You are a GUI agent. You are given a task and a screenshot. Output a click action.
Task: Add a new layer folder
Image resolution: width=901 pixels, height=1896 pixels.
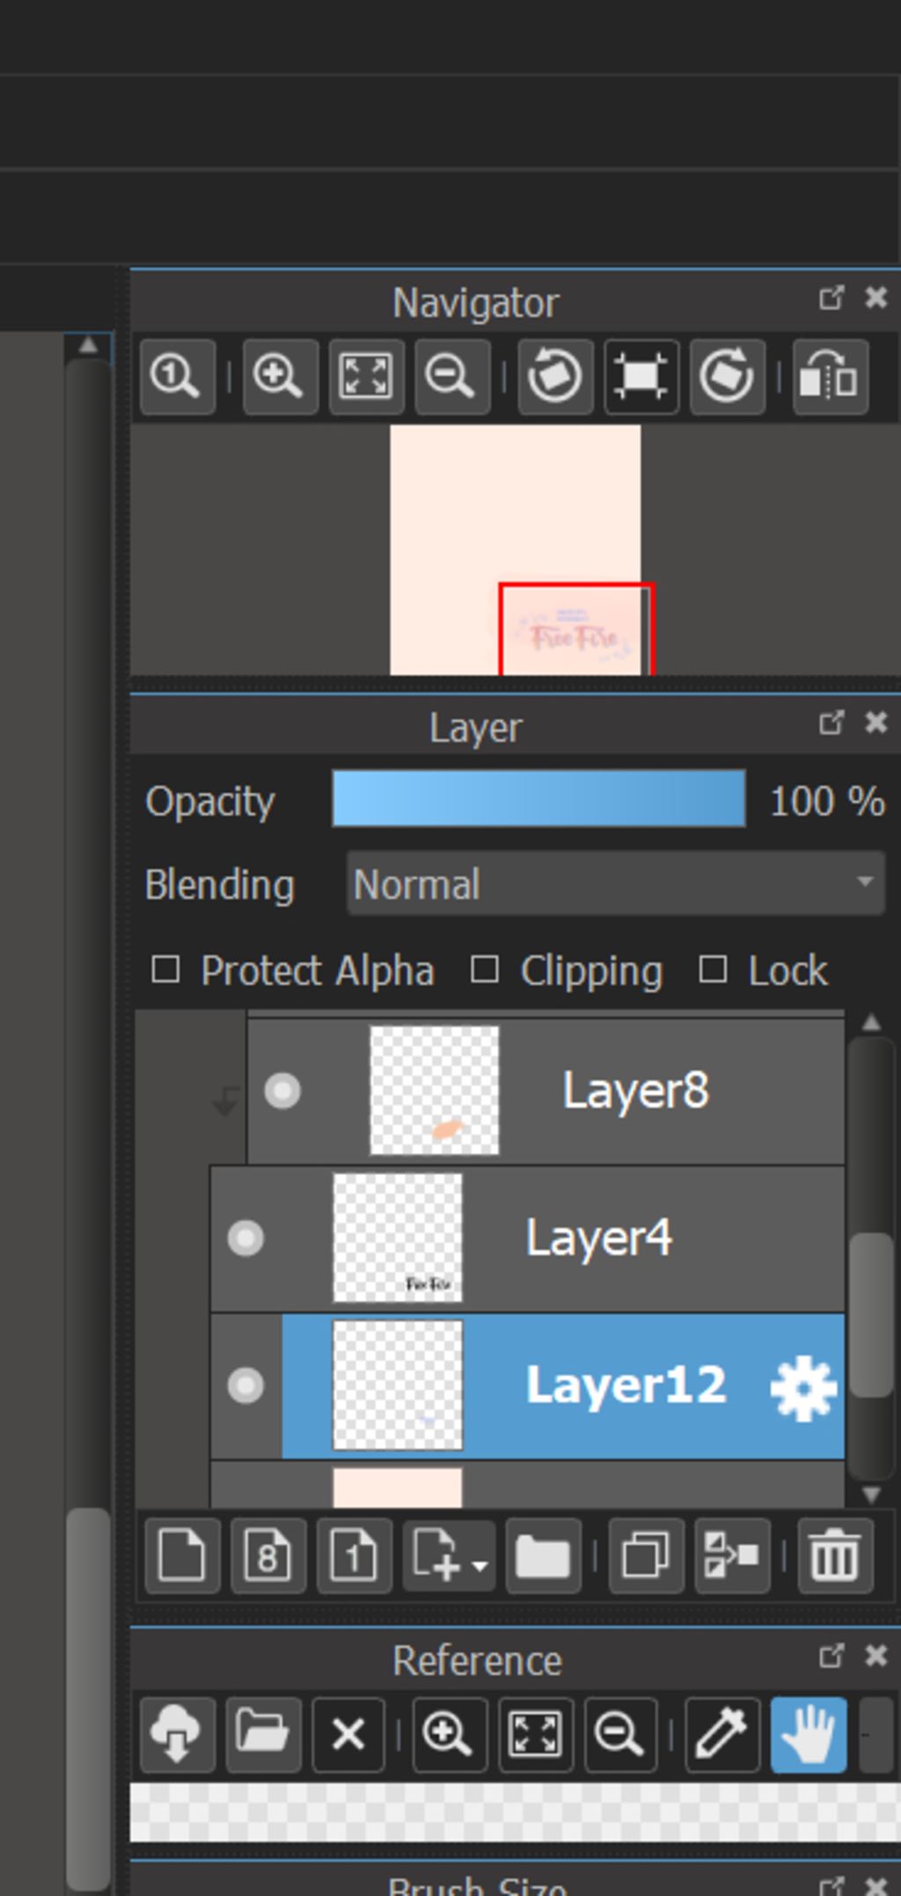543,1555
